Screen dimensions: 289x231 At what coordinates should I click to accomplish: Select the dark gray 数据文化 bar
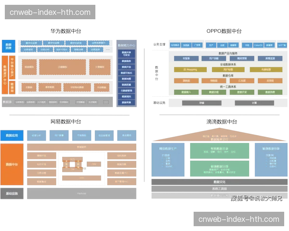click(220, 182)
